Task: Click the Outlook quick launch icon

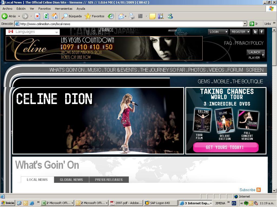Action: (26, 203)
